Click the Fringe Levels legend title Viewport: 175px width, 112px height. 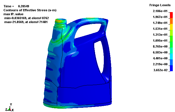click(x=160, y=5)
